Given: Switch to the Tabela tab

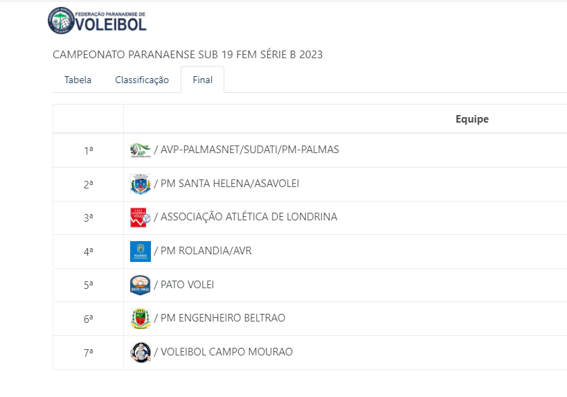Looking at the screenshot, I should (78, 80).
